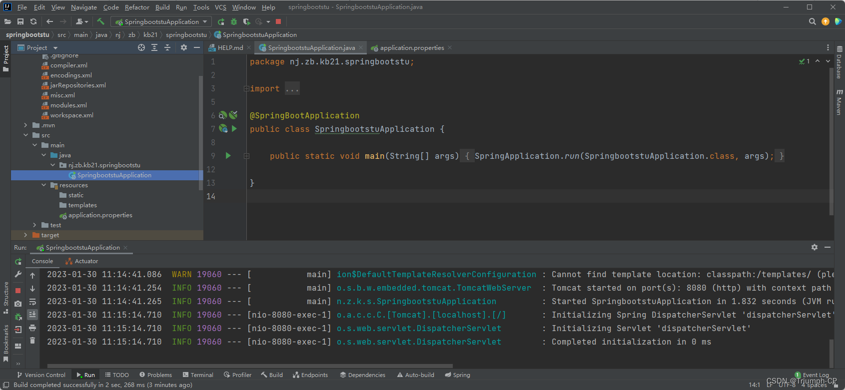The image size is (845, 390).
Task: Click the wrench icon in the Run panel
Action: click(x=18, y=274)
